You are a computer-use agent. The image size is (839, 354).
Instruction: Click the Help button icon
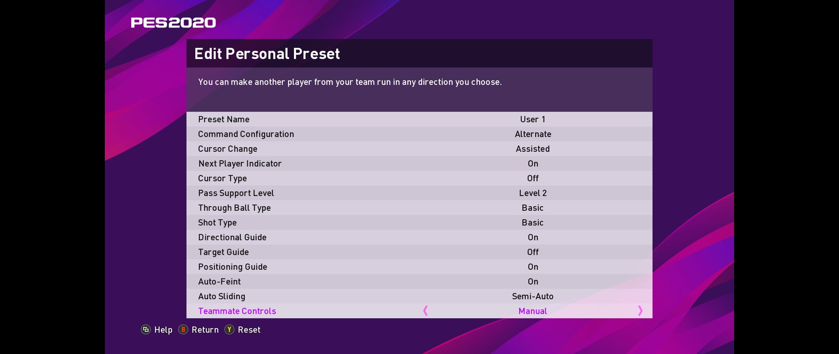(x=146, y=329)
